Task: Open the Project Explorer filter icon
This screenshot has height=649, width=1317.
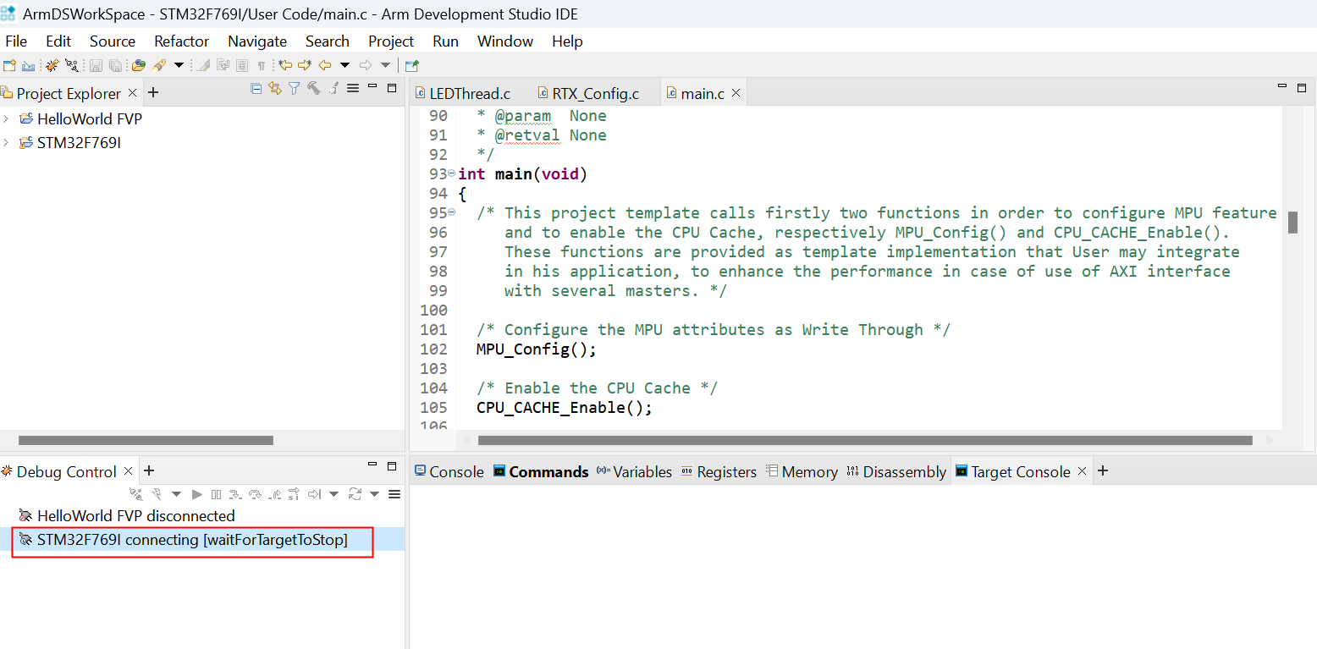Action: pyautogui.click(x=294, y=89)
